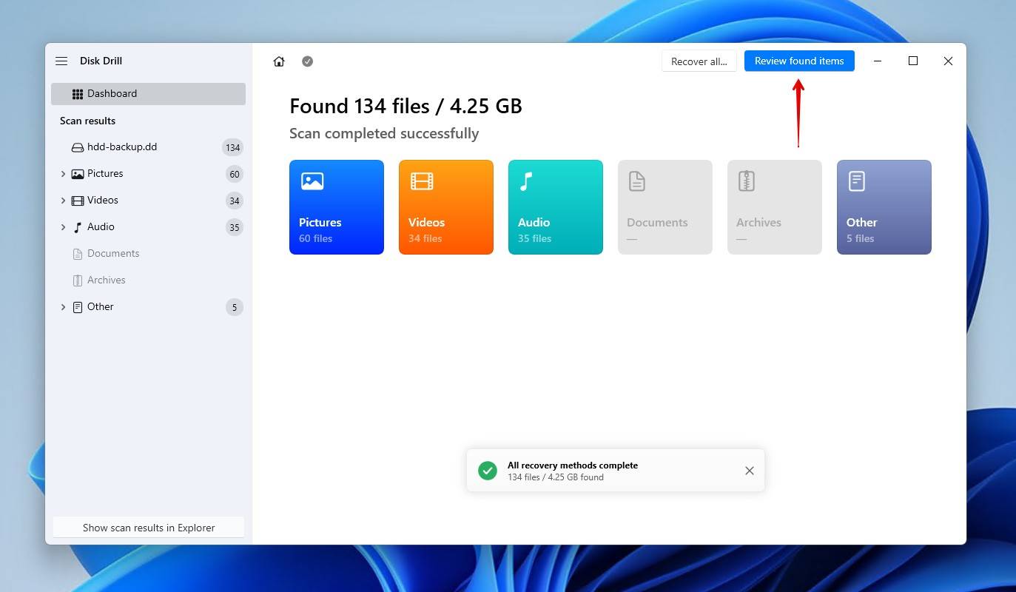The width and height of the screenshot is (1016, 592).
Task: Click the Recover all button
Action: (699, 61)
